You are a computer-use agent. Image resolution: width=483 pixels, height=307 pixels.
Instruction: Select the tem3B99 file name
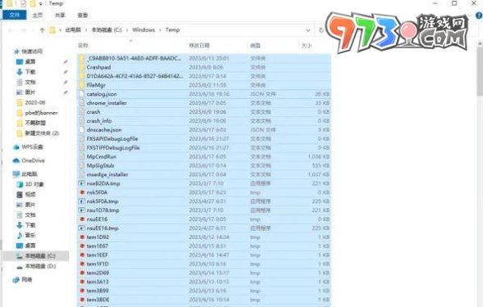(98, 291)
